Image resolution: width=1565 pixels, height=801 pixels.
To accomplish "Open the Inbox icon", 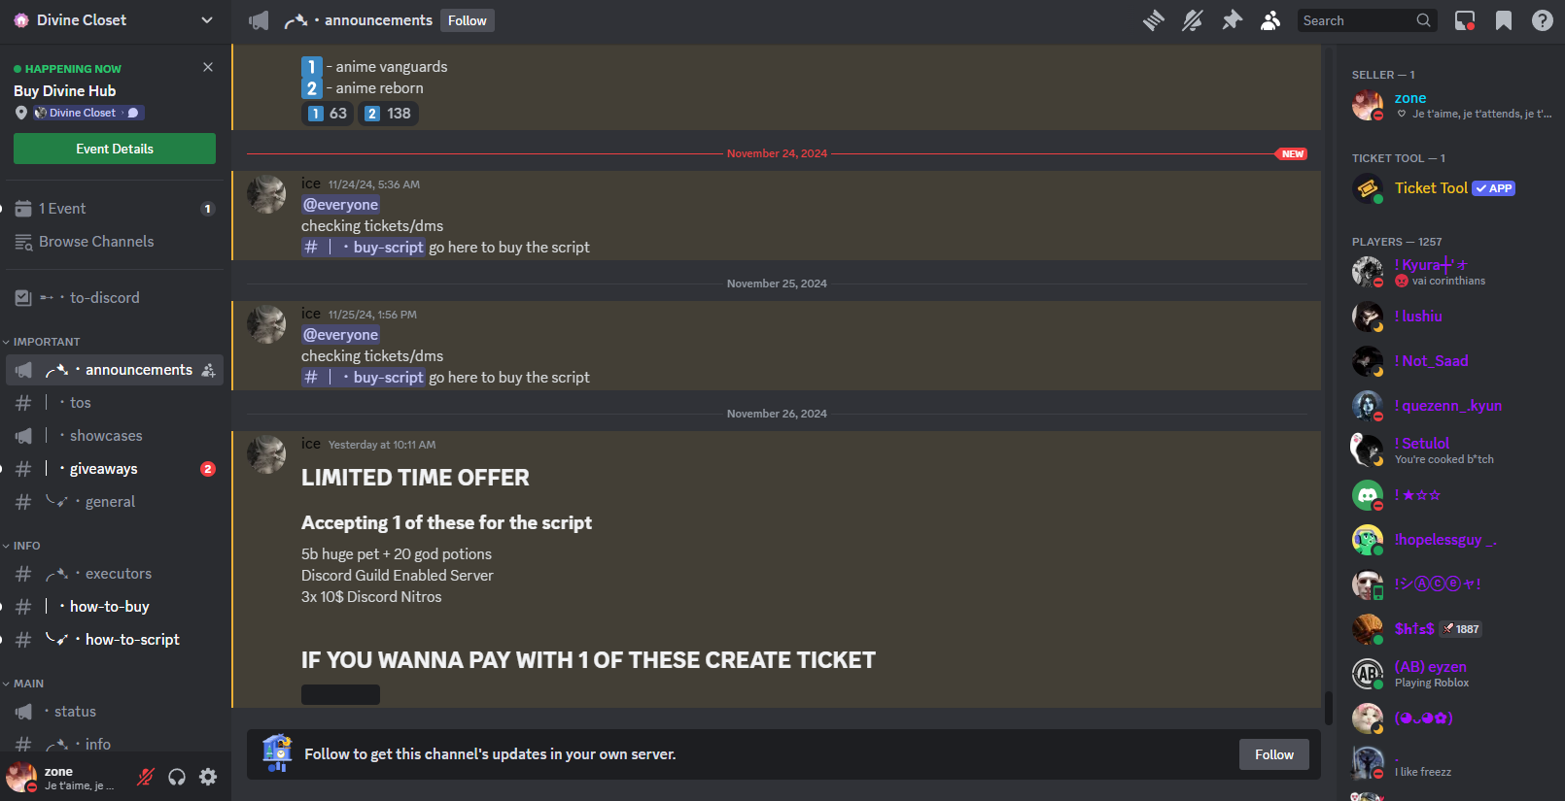I will pyautogui.click(x=1465, y=20).
